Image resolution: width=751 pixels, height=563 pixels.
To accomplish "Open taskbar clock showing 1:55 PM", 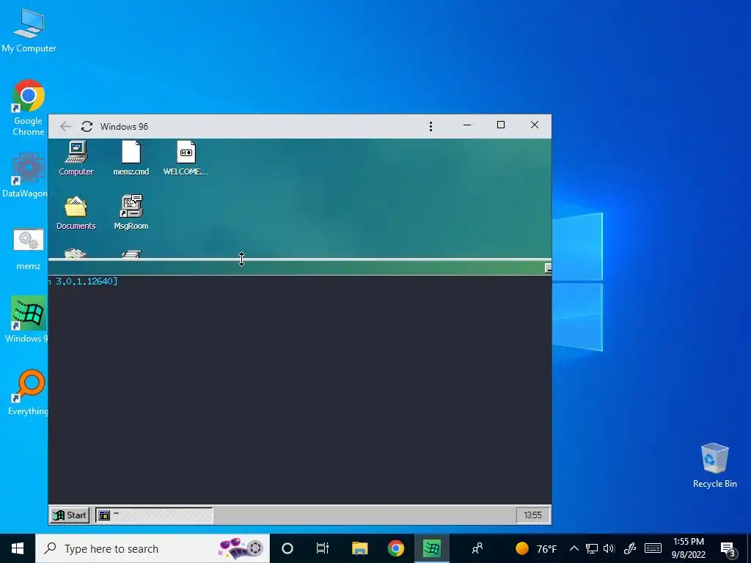I will tap(688, 548).
